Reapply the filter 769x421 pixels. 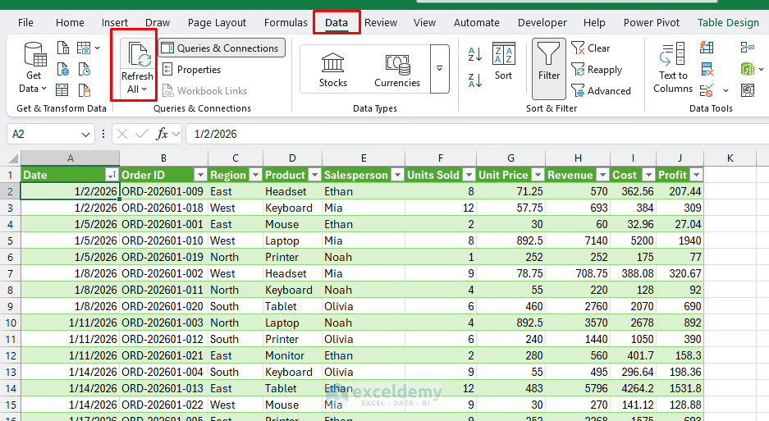pyautogui.click(x=597, y=70)
